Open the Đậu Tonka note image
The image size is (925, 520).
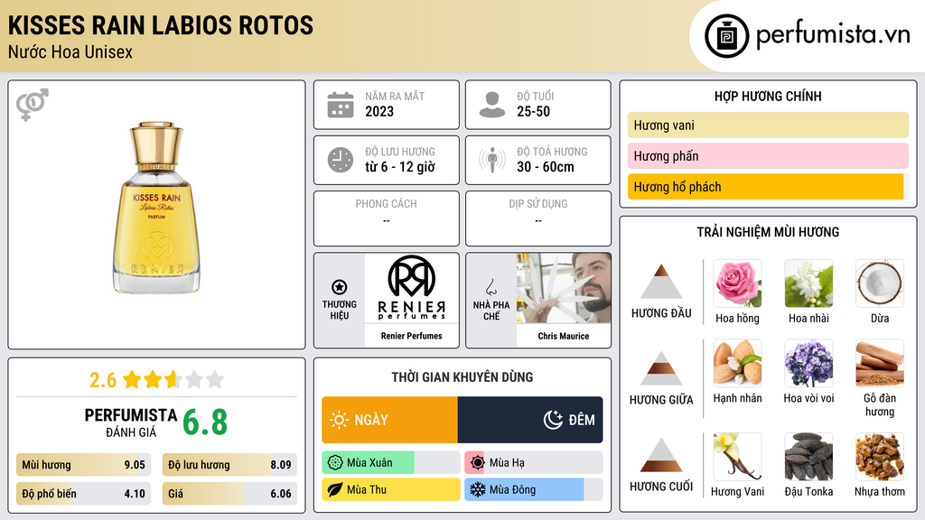(x=808, y=457)
